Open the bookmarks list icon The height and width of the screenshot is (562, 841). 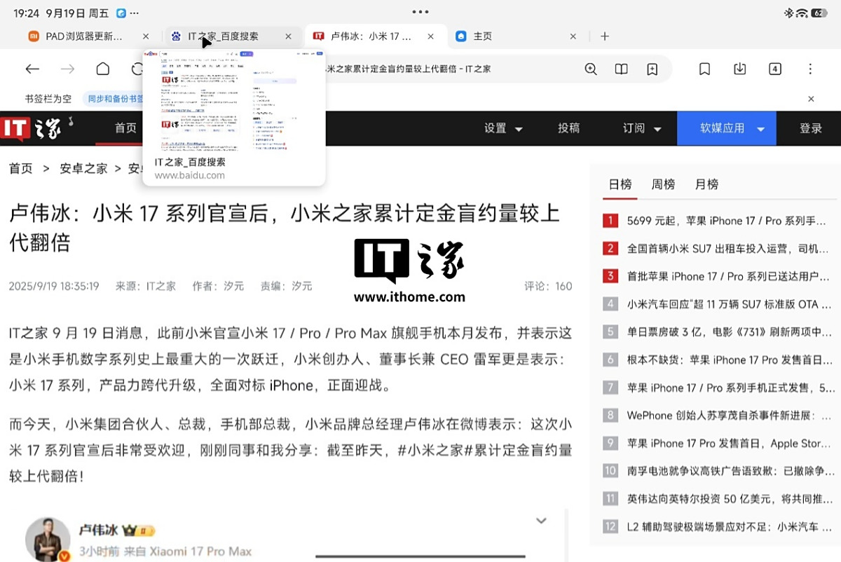coord(705,69)
